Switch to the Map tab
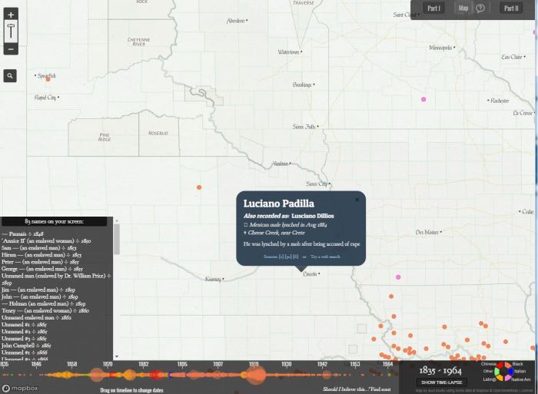The width and height of the screenshot is (538, 394). point(463,8)
